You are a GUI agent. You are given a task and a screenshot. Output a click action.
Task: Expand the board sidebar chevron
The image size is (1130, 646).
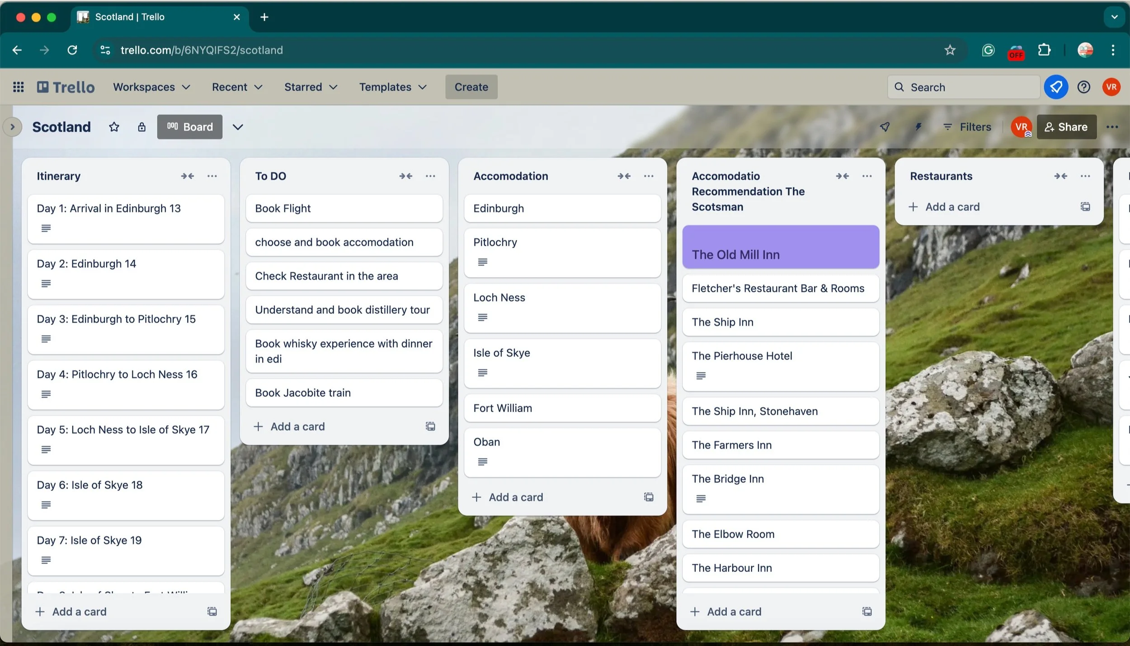[x=12, y=127]
